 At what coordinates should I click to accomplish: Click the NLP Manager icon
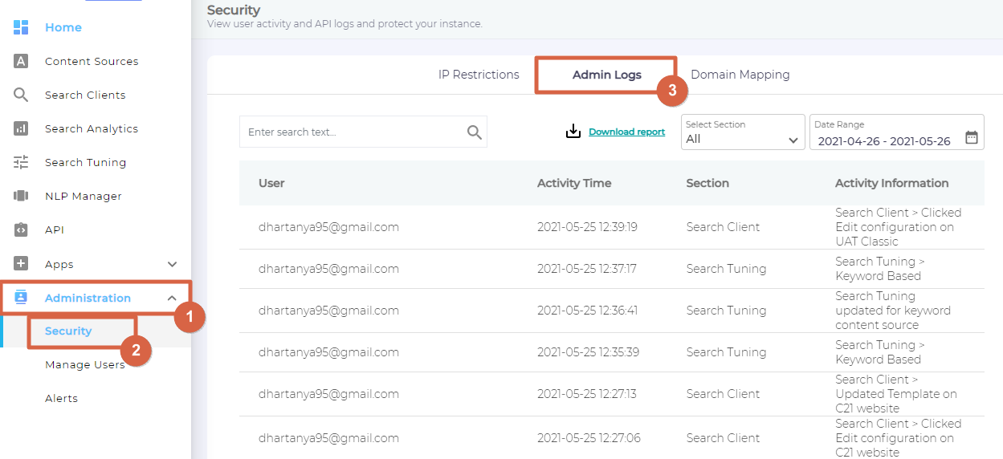tap(21, 196)
